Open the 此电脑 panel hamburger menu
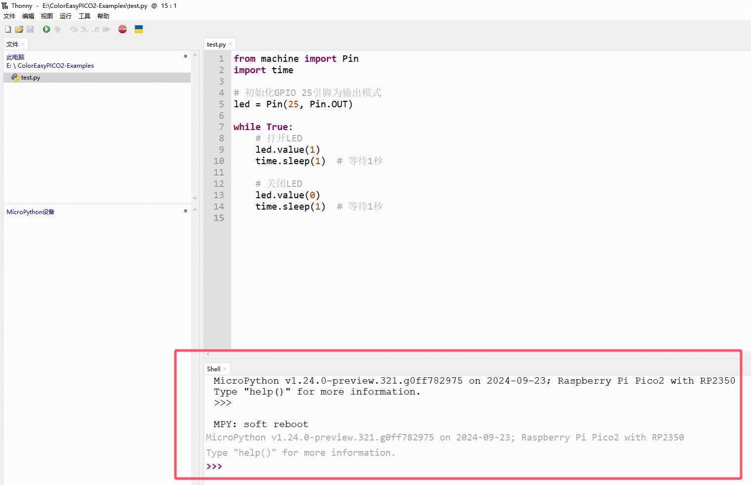Image resolution: width=751 pixels, height=485 pixels. 186,56
